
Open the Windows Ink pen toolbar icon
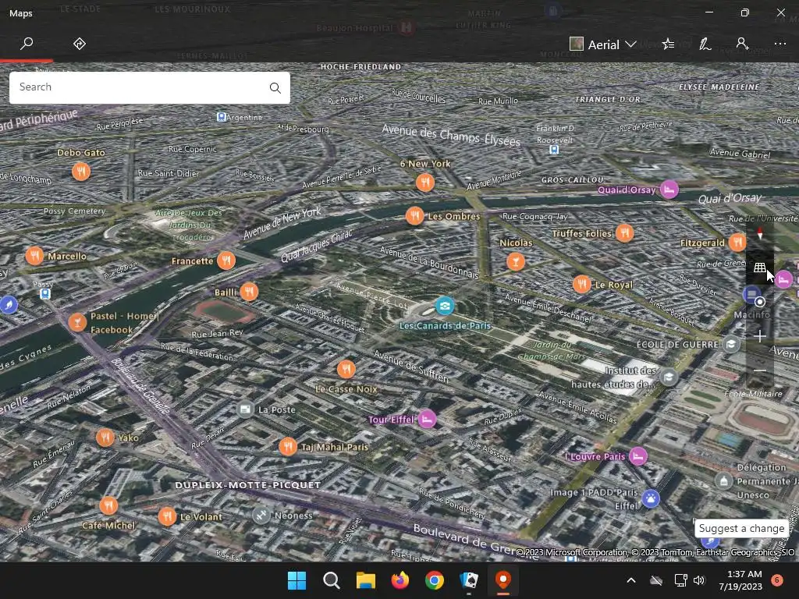coord(705,44)
